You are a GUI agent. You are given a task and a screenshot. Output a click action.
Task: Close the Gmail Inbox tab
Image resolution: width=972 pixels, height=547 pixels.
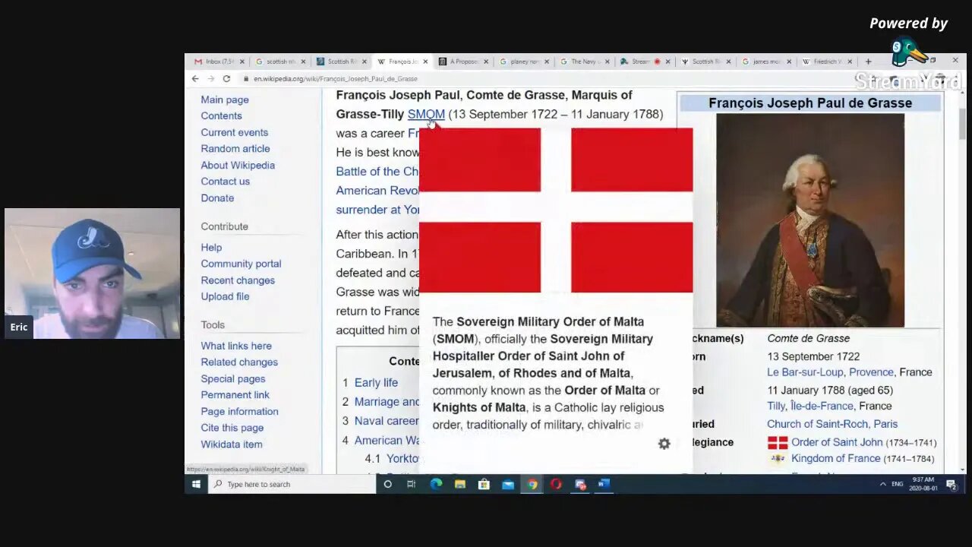(242, 62)
